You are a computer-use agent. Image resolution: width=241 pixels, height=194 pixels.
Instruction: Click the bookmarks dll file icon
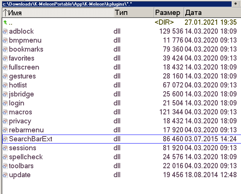point(5,49)
